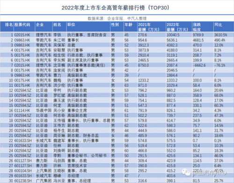This screenshot has height=183, width=234.
Task: Click the name 李柯
Action: tap(57, 90)
